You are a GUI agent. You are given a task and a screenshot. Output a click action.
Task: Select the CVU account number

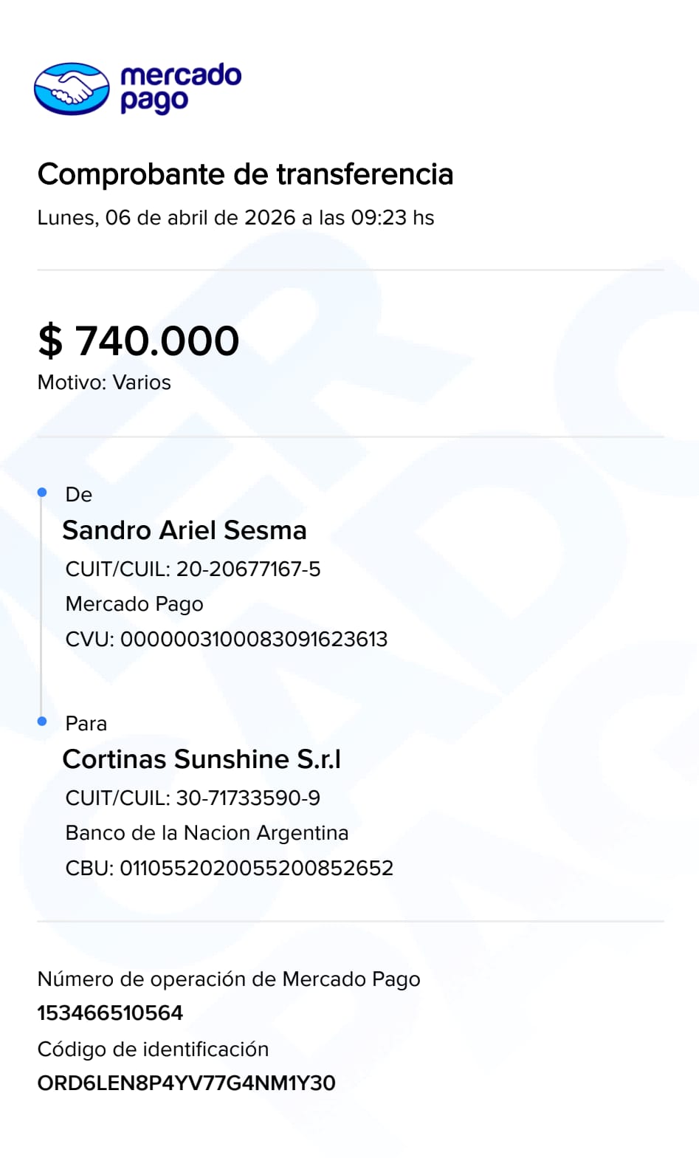[x=253, y=640]
